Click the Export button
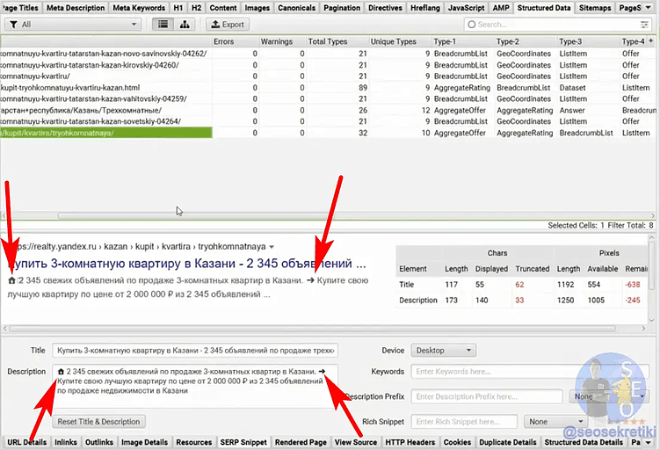 click(x=228, y=25)
